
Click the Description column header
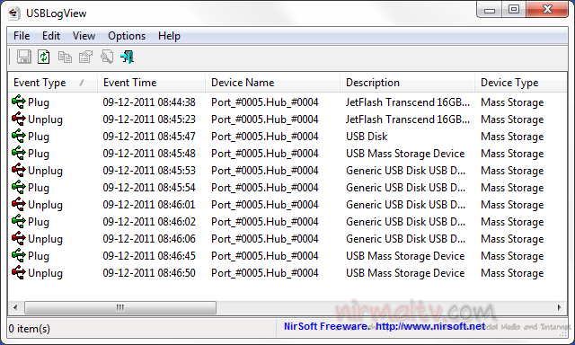[407, 83]
